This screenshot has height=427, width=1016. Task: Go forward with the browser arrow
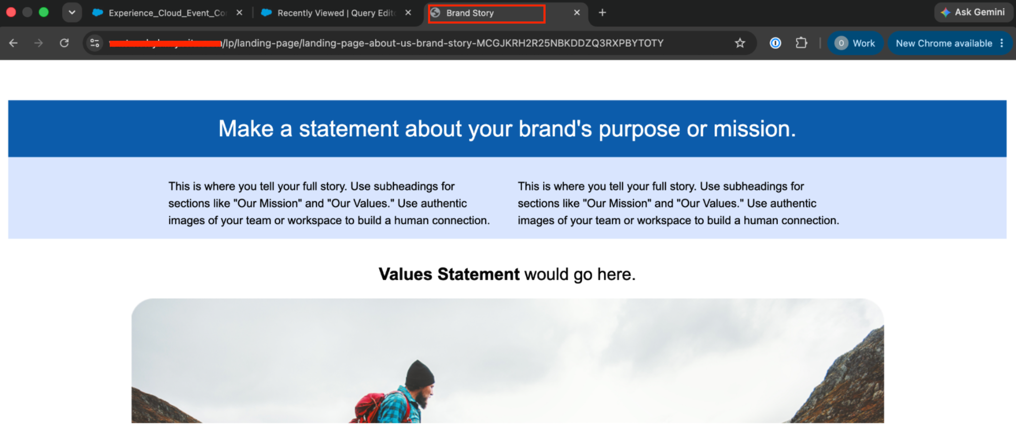(x=38, y=43)
